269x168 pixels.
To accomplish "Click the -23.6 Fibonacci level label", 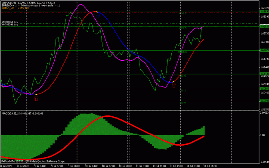I will pos(182,75).
